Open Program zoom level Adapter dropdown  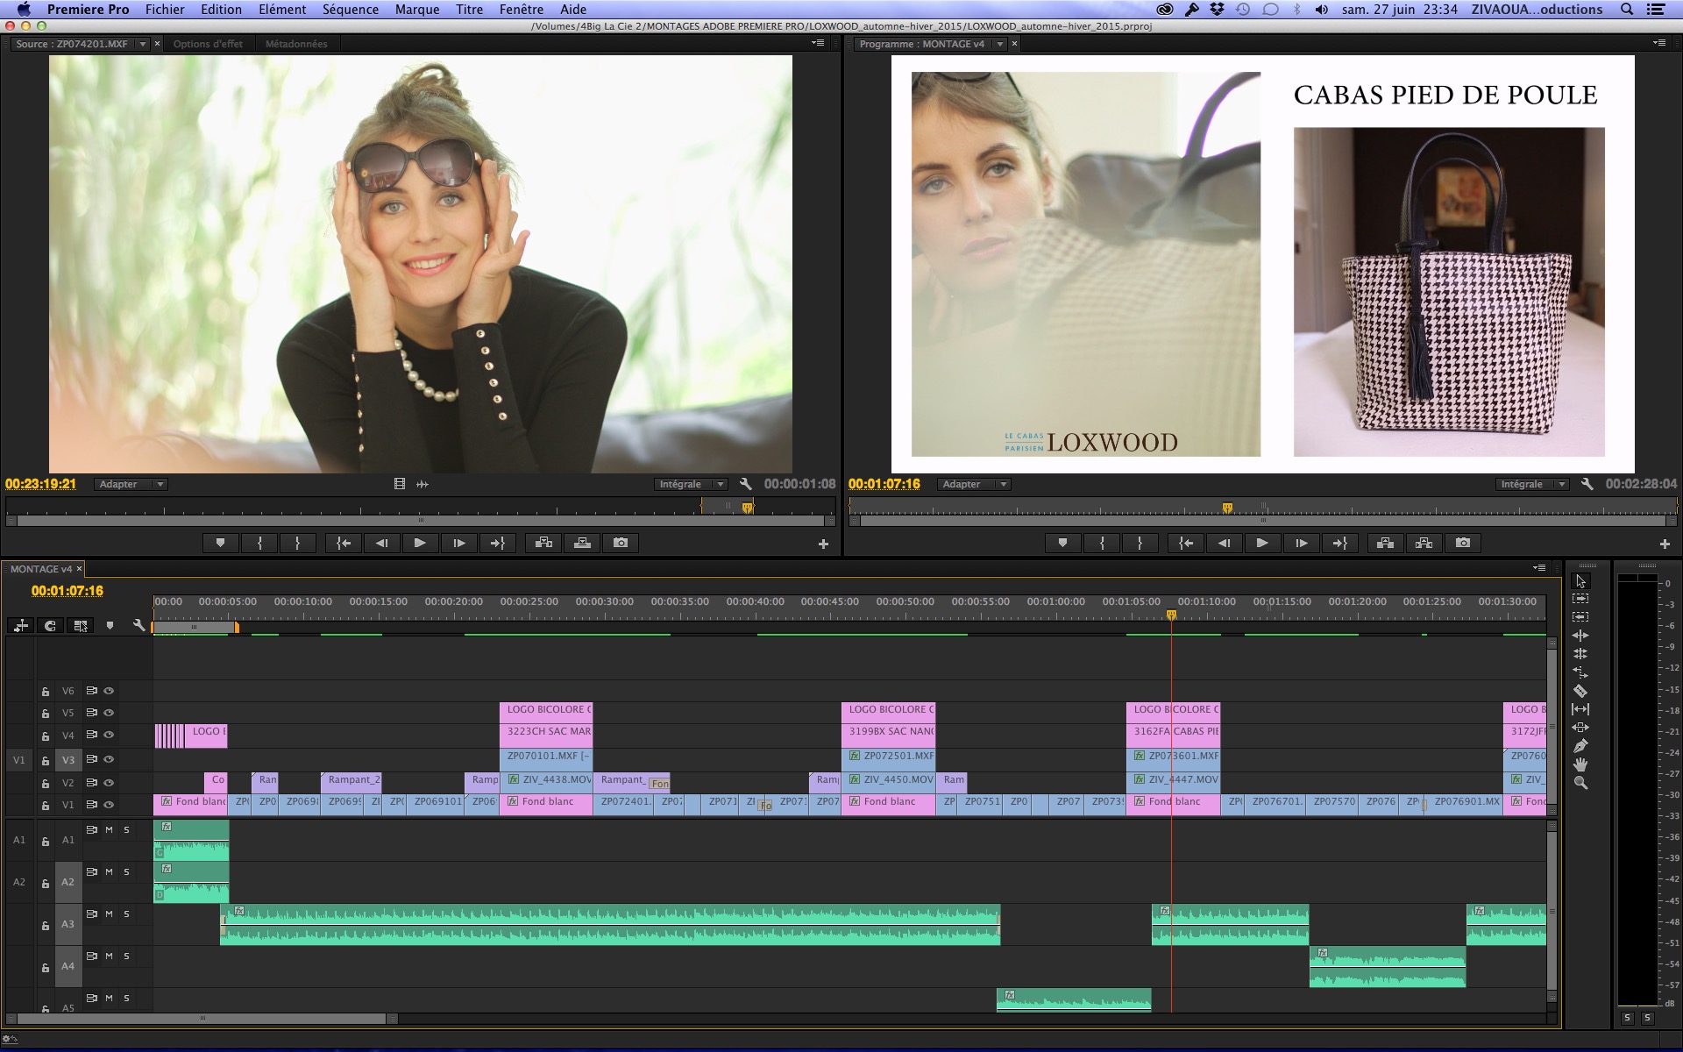[x=974, y=484]
